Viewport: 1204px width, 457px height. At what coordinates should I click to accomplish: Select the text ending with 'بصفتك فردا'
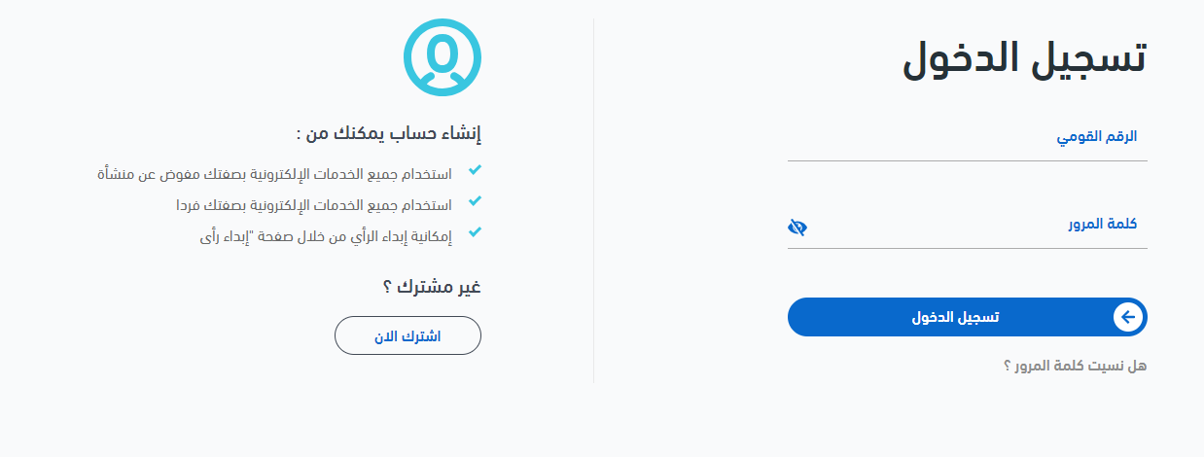tap(313, 206)
